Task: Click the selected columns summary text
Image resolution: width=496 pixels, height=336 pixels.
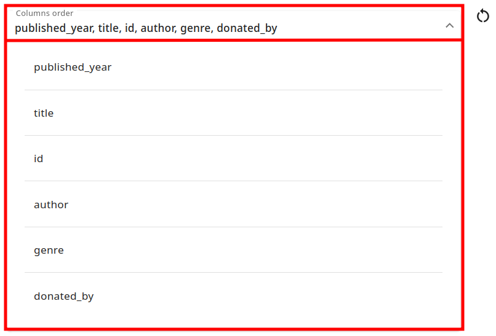Action: (146, 28)
